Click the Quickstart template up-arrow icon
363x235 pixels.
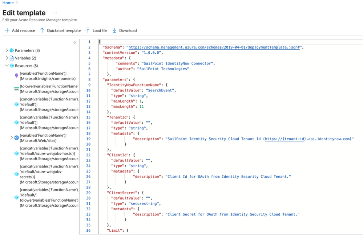pyautogui.click(x=42, y=30)
